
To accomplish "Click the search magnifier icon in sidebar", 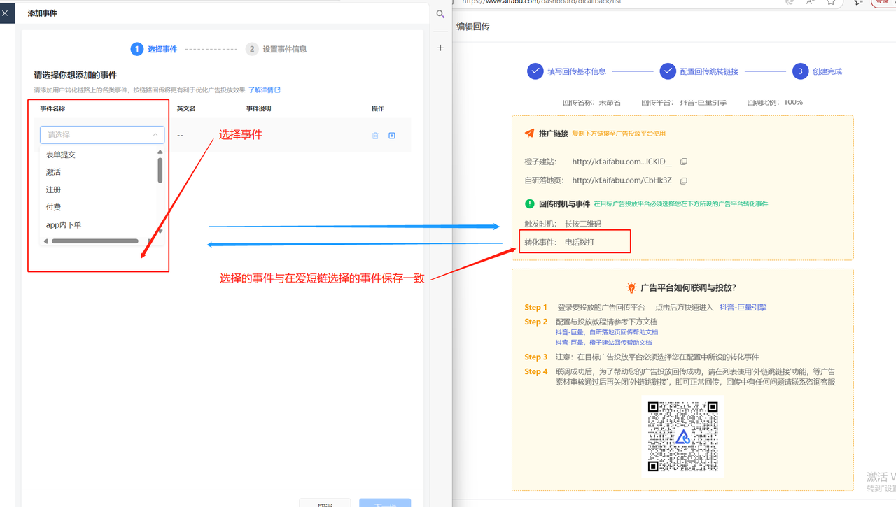I will (x=440, y=14).
